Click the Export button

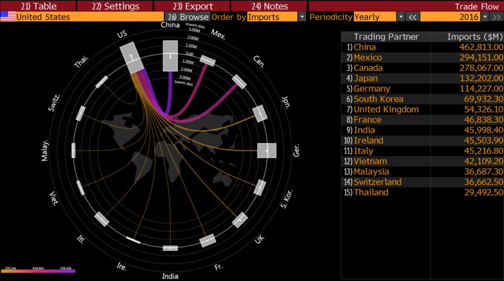pos(192,6)
